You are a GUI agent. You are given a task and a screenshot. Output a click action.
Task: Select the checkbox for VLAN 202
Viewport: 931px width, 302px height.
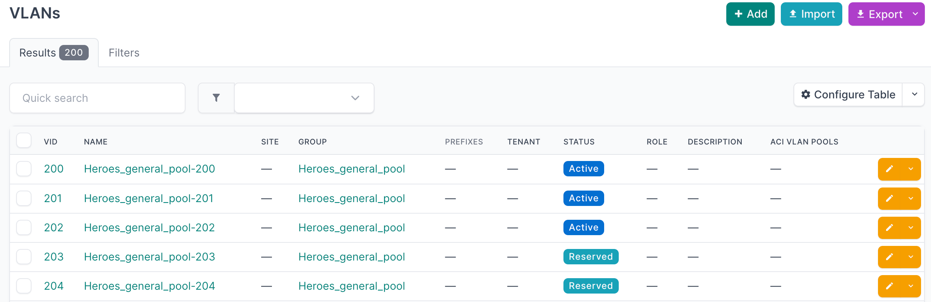tap(24, 227)
